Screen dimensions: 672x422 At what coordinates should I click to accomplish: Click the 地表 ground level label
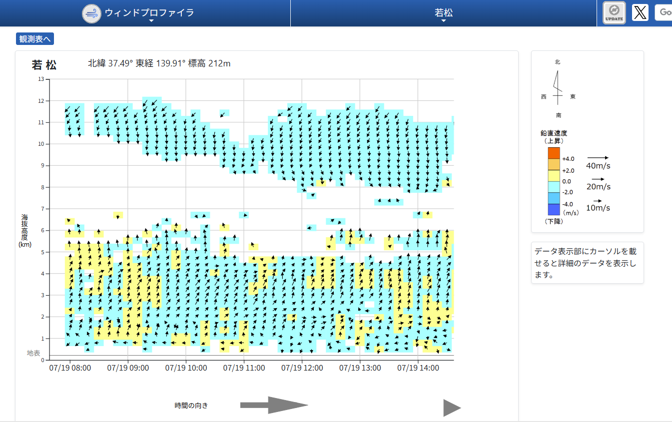tap(33, 353)
